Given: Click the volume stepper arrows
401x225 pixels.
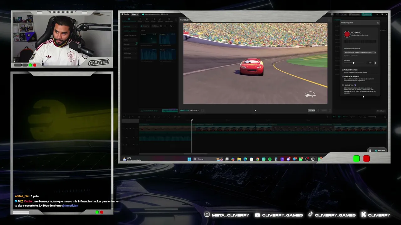Looking at the screenshot, I should (x=375, y=63).
